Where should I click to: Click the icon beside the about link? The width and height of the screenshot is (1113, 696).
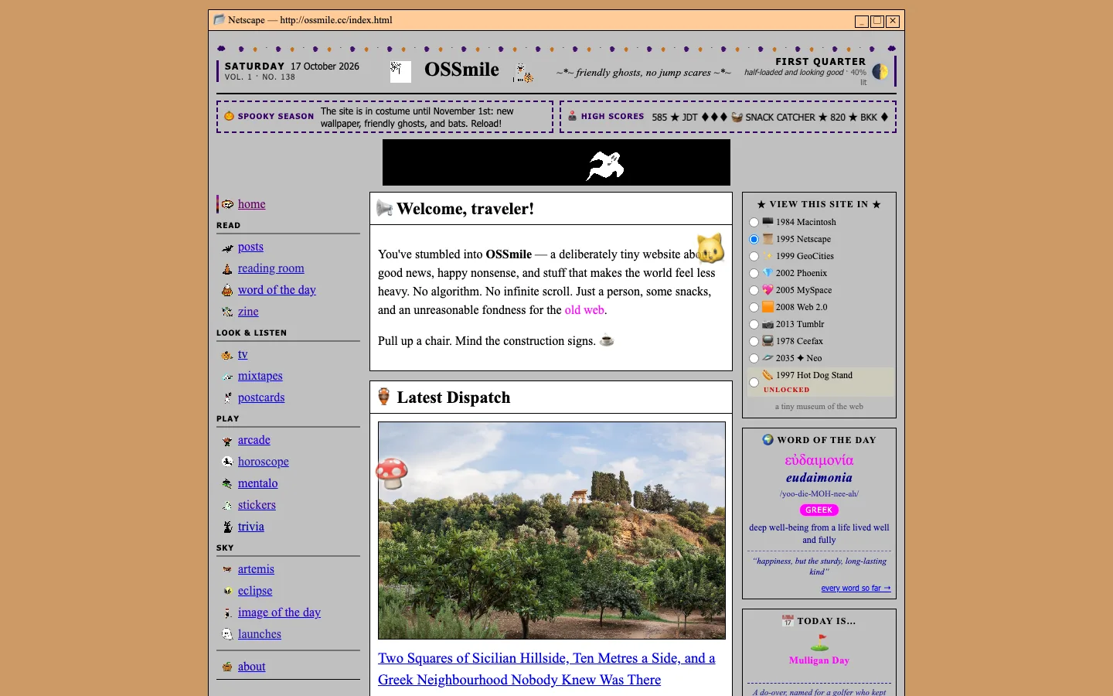click(227, 667)
